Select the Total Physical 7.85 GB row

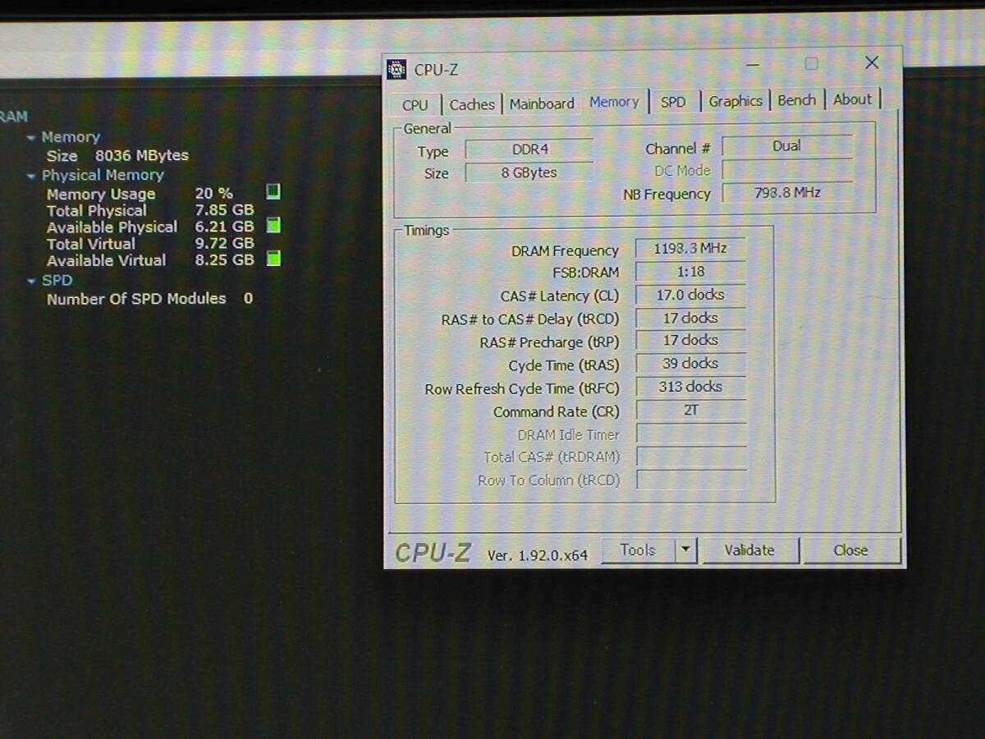point(150,210)
